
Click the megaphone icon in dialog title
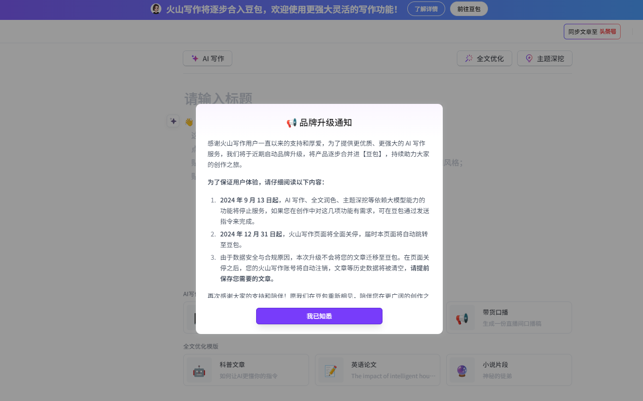pos(292,123)
